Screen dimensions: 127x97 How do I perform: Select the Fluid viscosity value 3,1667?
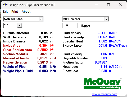click(102, 37)
